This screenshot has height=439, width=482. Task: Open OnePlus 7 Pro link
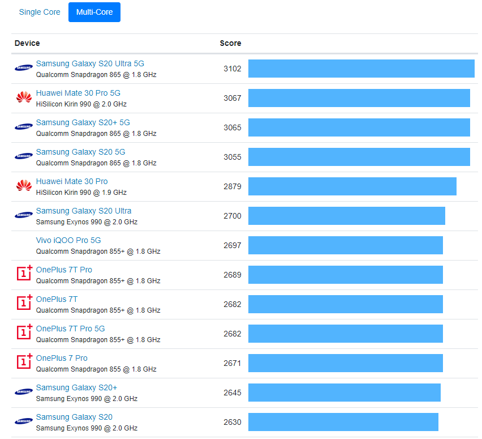(62, 358)
